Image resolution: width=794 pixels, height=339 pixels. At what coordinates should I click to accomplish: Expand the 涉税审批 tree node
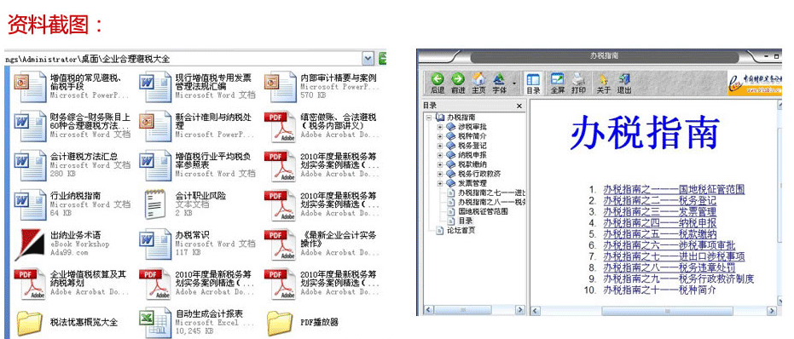click(440, 127)
